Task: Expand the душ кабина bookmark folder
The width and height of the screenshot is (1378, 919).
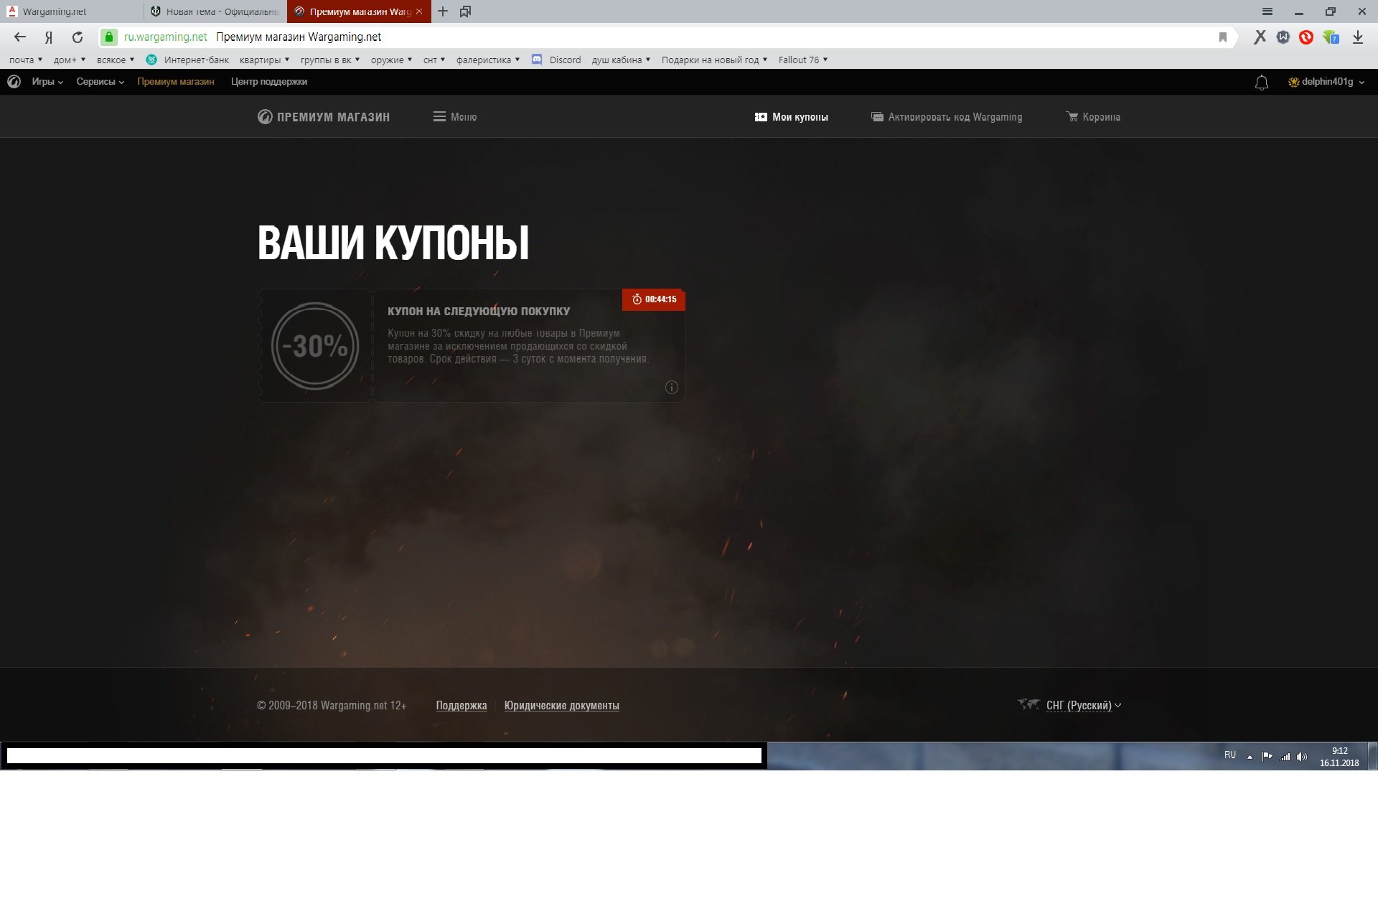Action: click(621, 60)
